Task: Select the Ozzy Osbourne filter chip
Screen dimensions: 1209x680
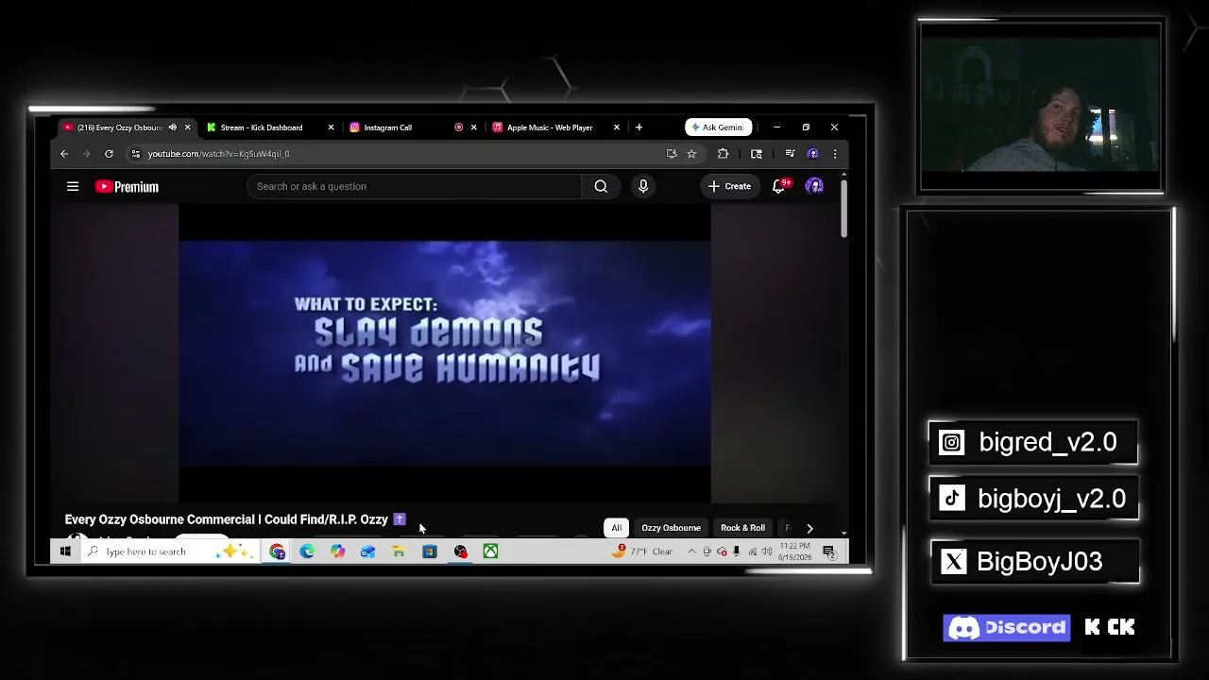Action: pos(671,528)
